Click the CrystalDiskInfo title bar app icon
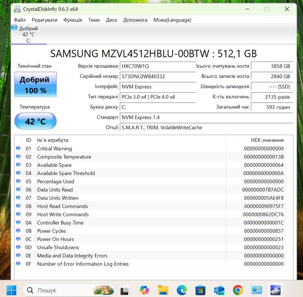This screenshot has width=303, height=297. tap(17, 9)
